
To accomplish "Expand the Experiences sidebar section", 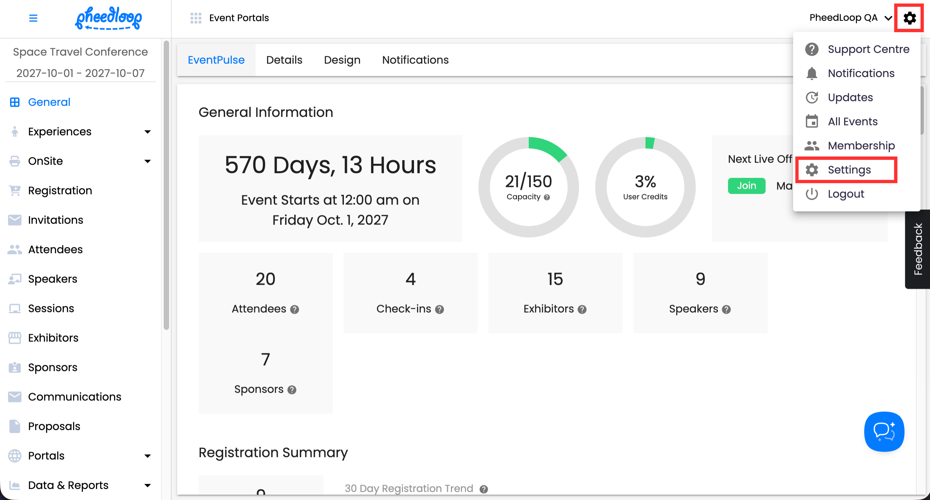I will [147, 132].
